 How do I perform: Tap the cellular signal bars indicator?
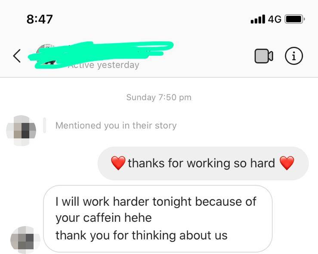click(x=258, y=19)
